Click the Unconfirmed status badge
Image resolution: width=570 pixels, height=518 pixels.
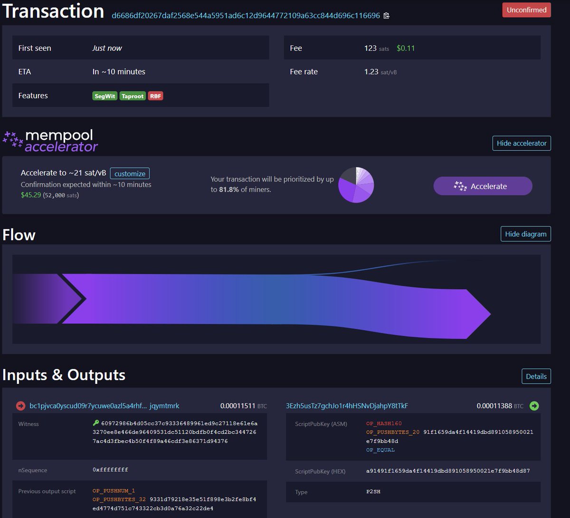pos(526,10)
